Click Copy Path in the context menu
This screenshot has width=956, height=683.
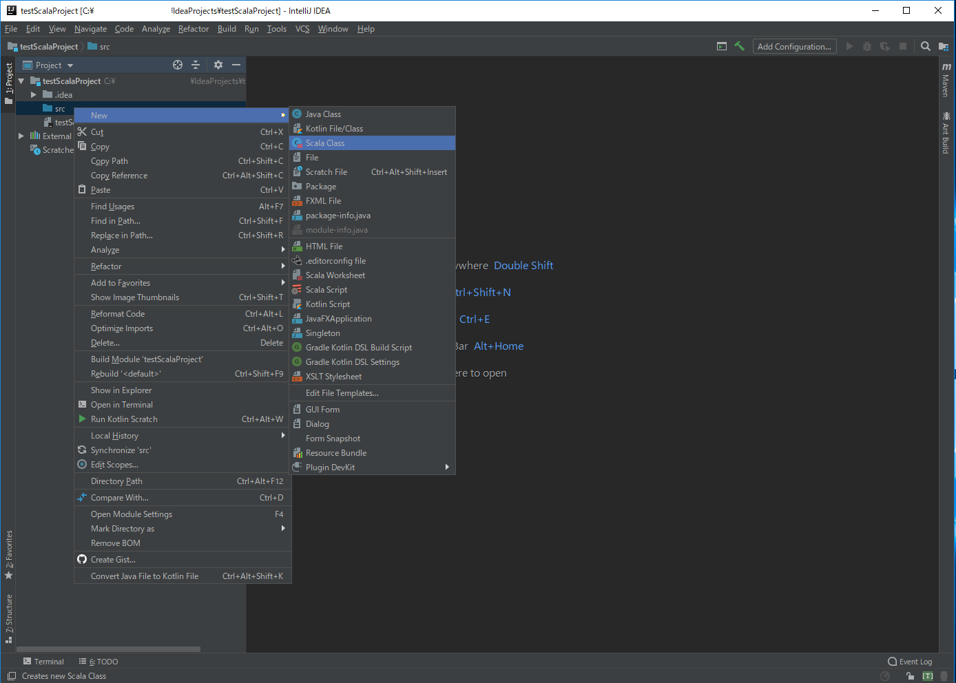(x=183, y=161)
